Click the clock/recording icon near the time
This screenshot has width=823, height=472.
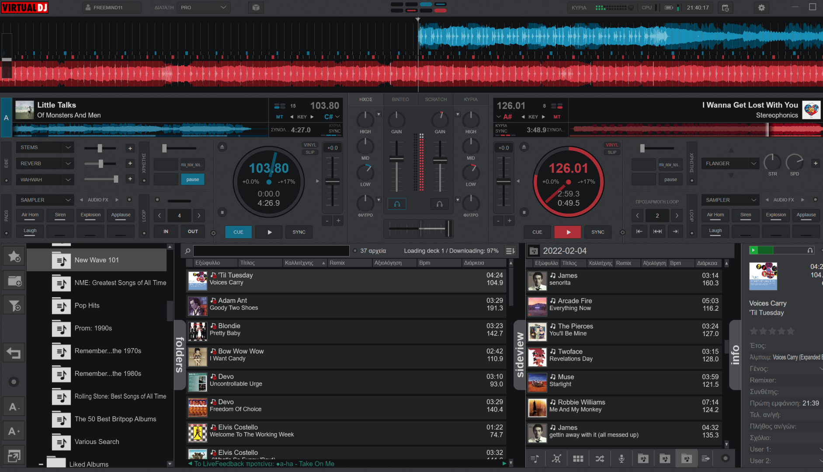(x=726, y=7)
